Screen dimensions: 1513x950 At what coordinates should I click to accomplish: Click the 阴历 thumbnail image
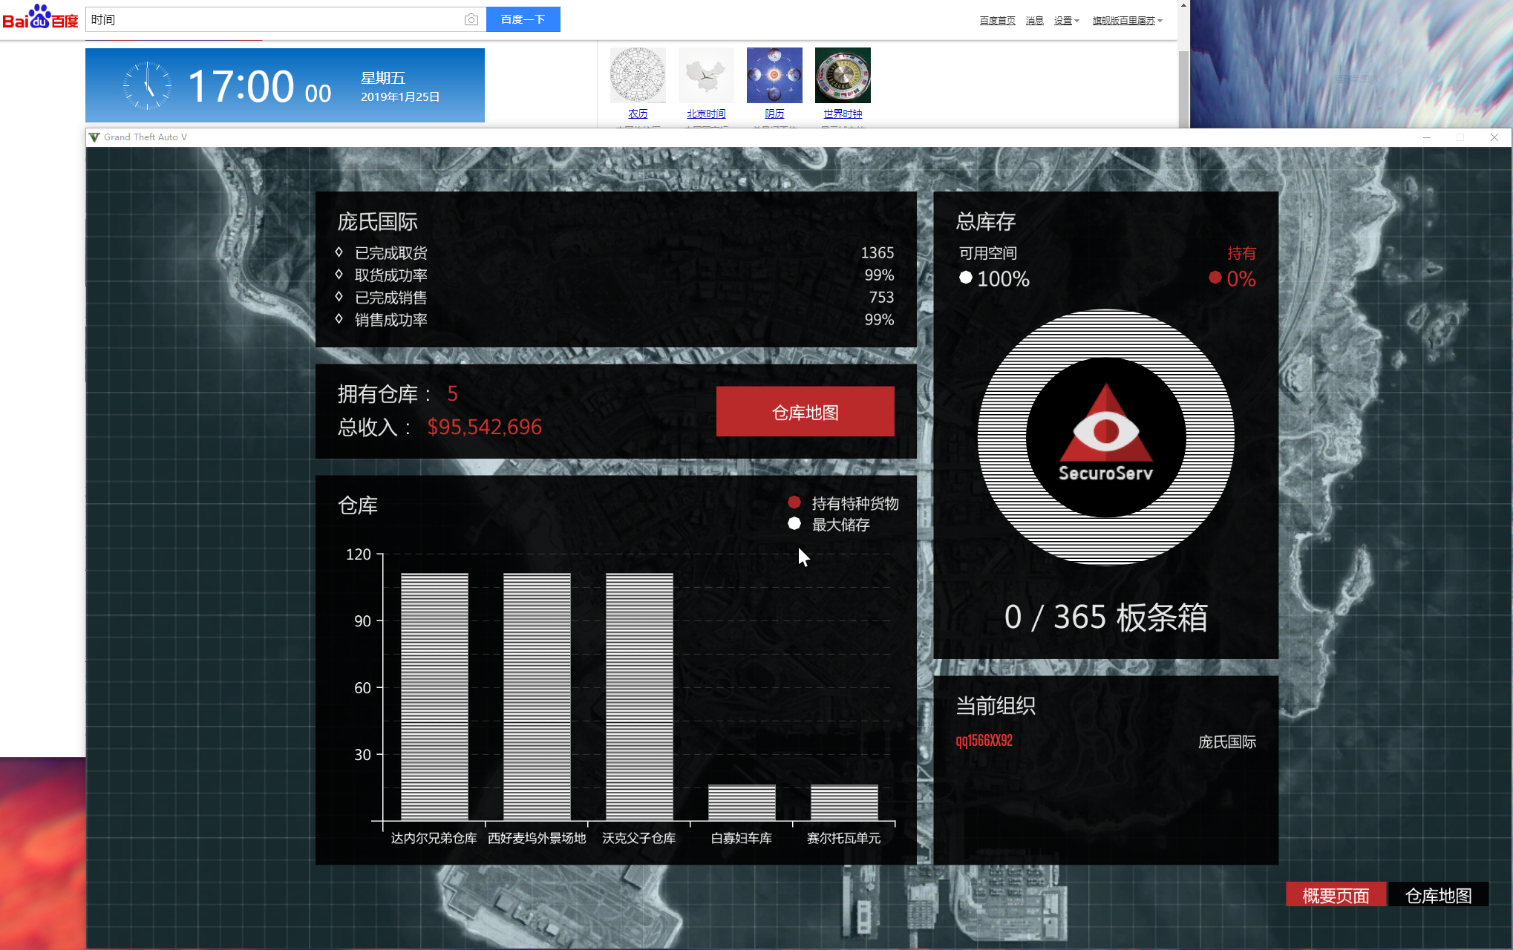tap(774, 75)
